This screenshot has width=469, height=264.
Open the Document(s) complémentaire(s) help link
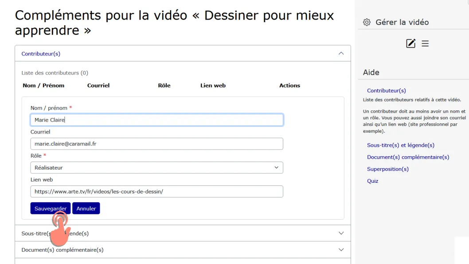click(408, 157)
